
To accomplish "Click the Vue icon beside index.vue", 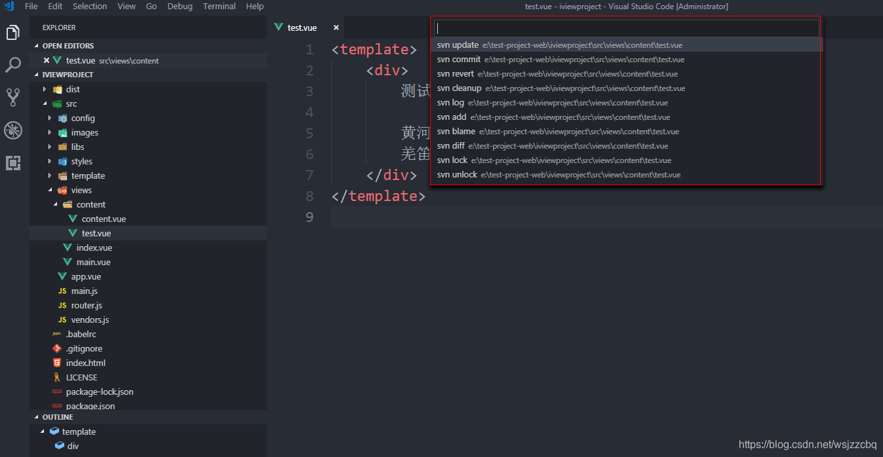I will pos(68,247).
